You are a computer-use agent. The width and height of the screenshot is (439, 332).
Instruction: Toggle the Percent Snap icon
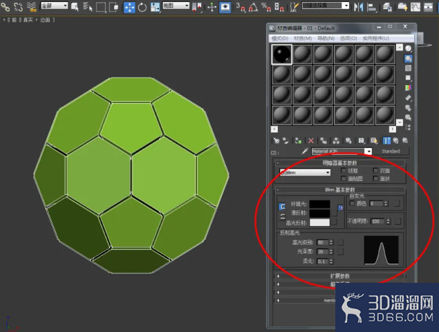click(x=266, y=8)
